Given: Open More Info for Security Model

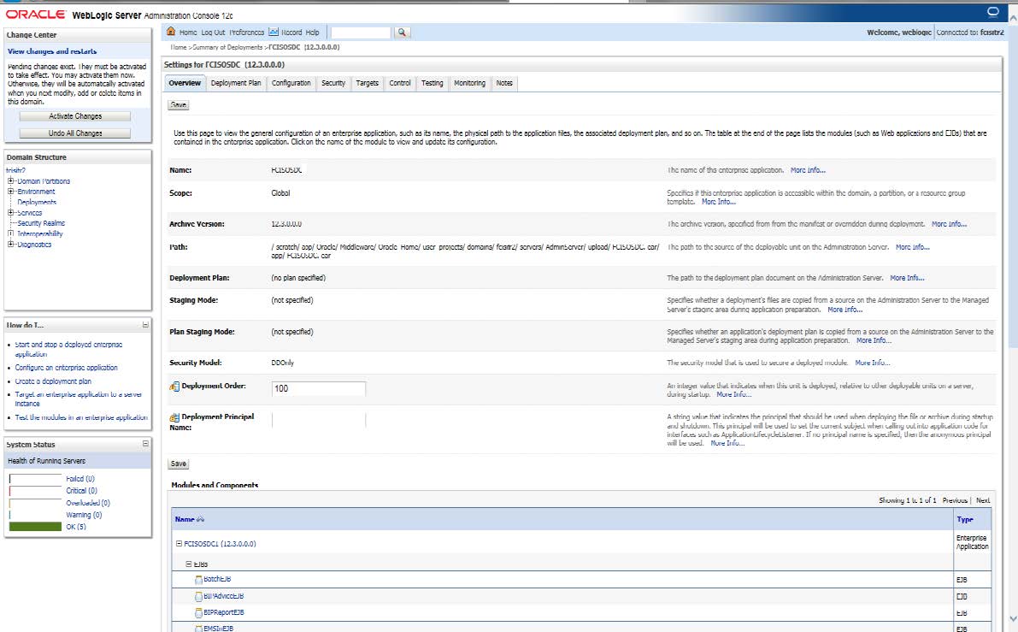Looking at the screenshot, I should click(x=872, y=363).
